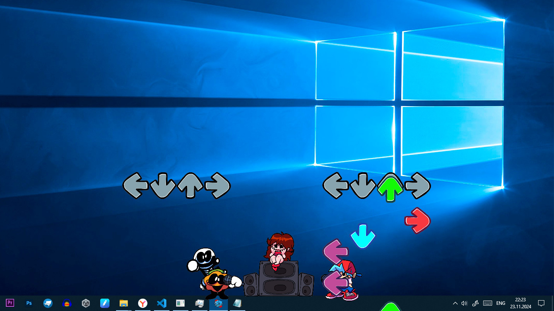Open the ENG language switcher
This screenshot has height=311, width=554.
coord(501,303)
